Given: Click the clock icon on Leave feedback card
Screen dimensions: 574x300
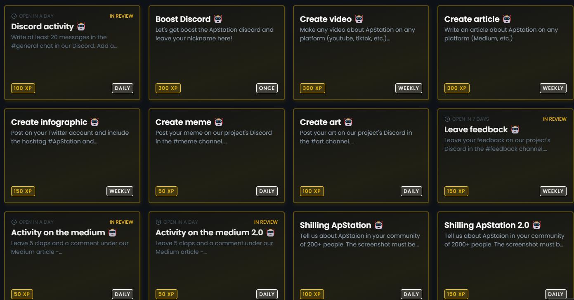Looking at the screenshot, I should (447, 119).
